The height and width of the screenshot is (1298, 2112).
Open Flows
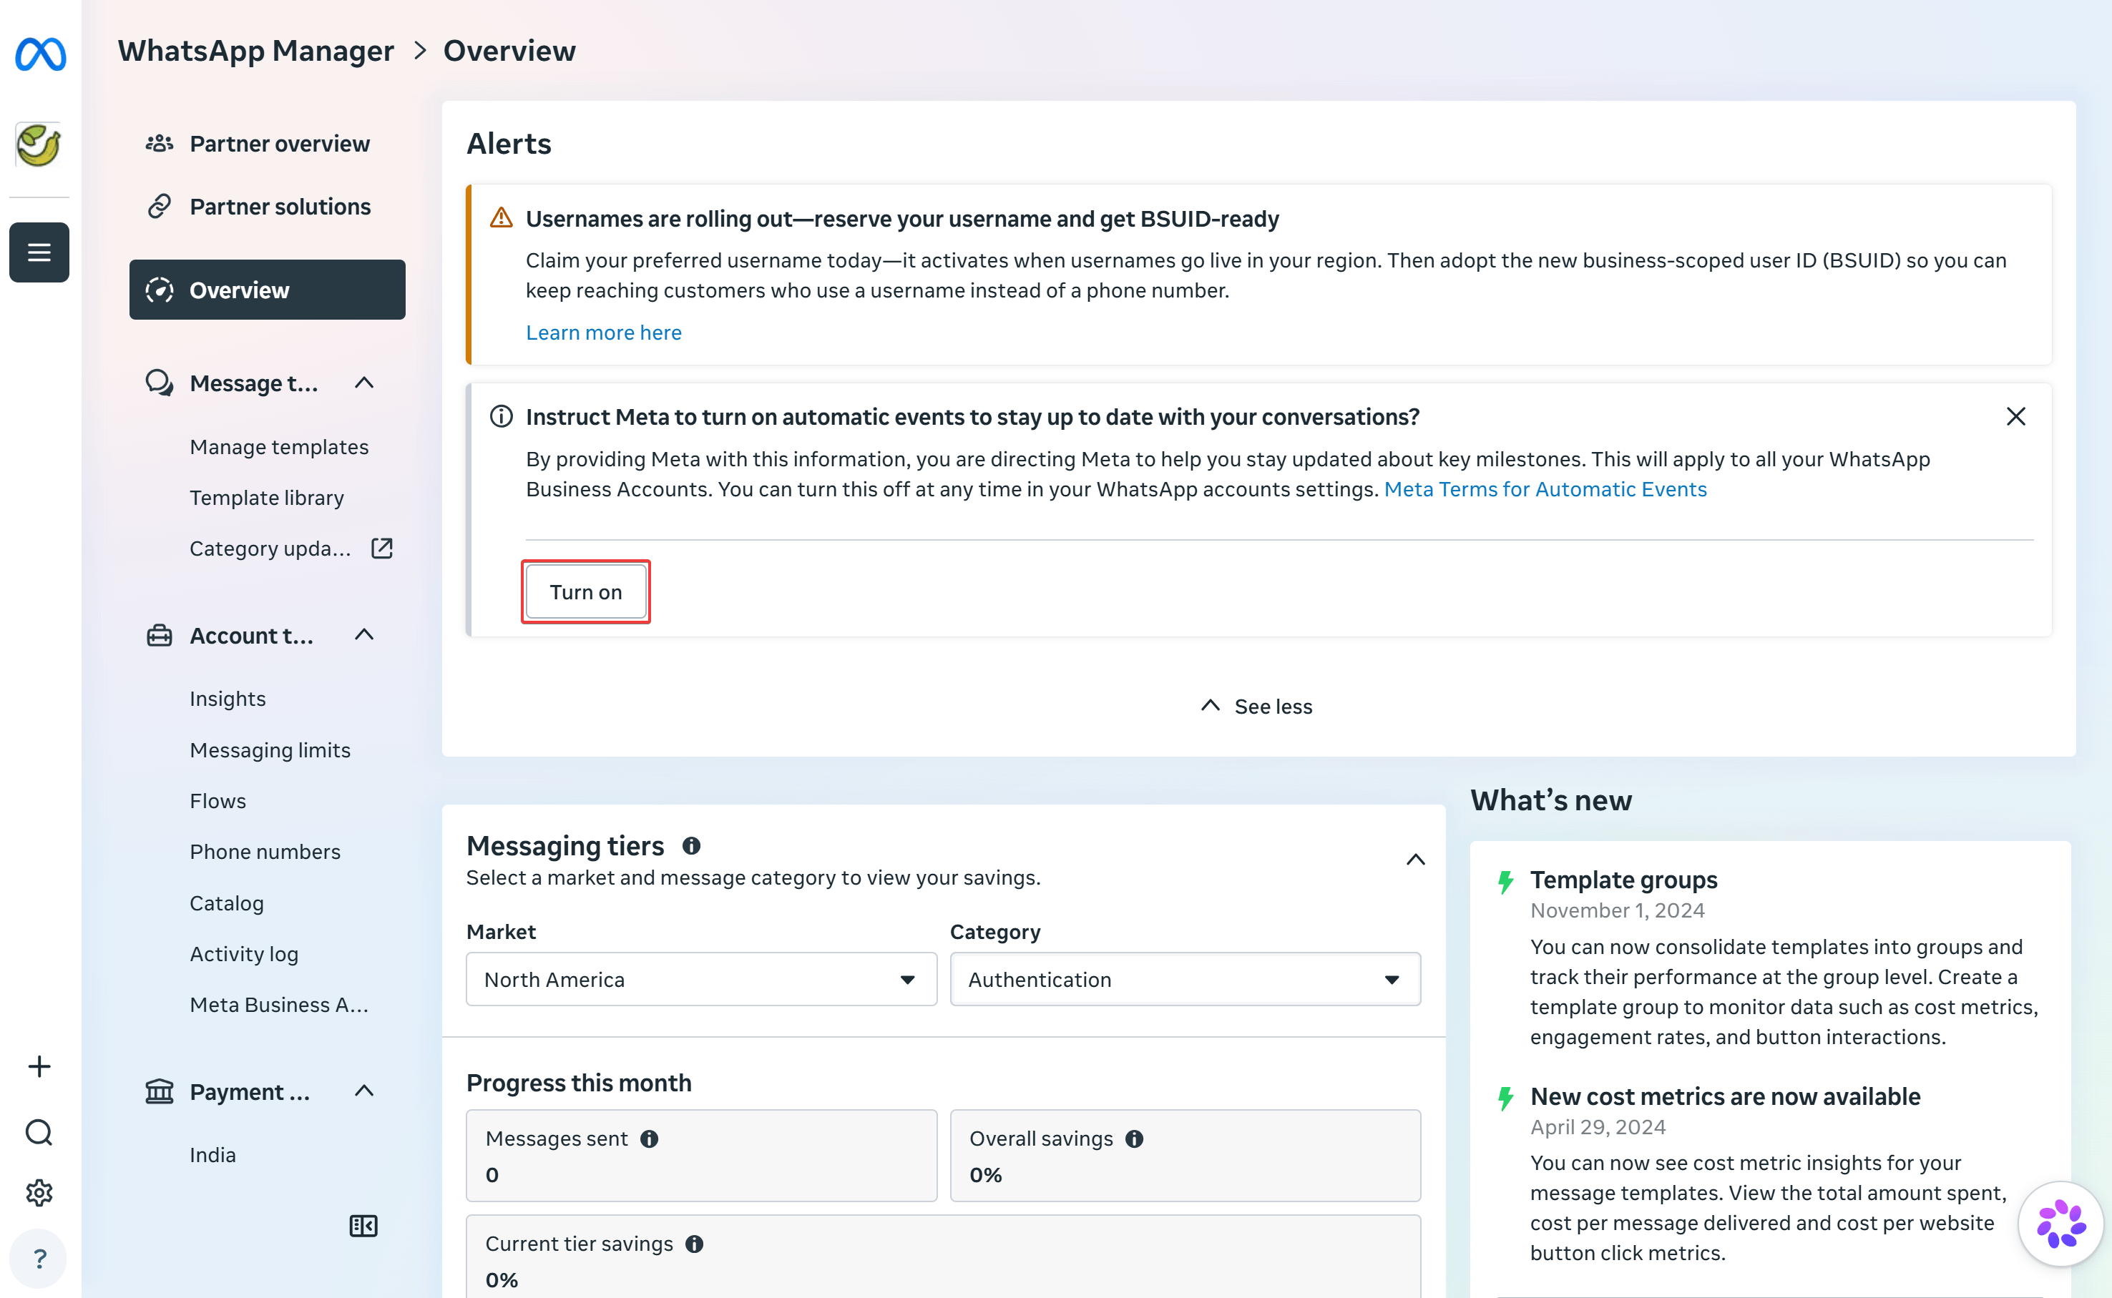(x=218, y=801)
